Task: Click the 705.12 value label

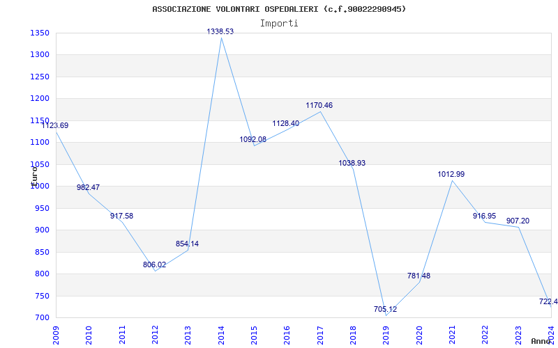Action: [386, 309]
